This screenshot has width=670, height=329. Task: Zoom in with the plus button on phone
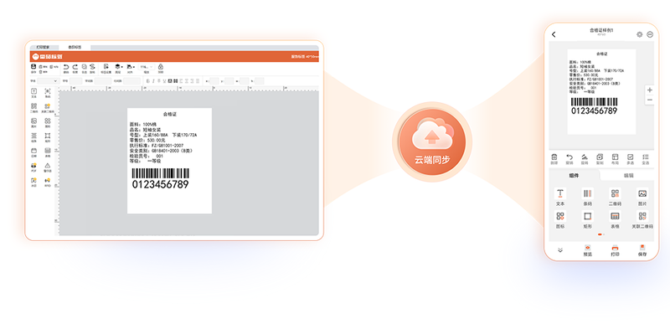point(650,90)
